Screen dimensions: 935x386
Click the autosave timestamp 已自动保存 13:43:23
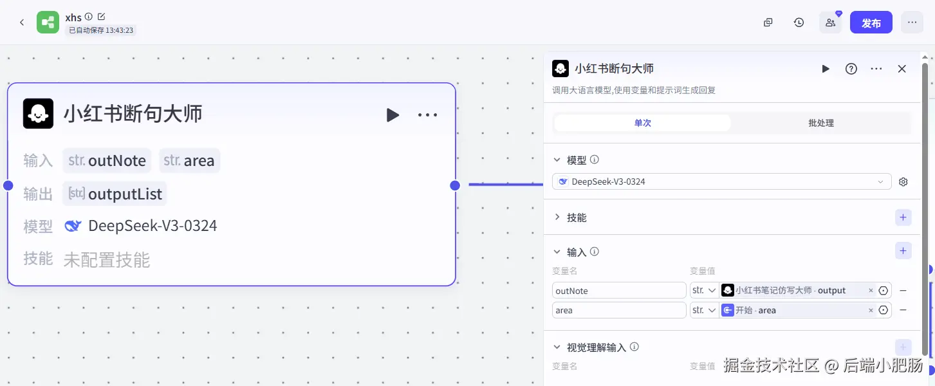(x=101, y=30)
